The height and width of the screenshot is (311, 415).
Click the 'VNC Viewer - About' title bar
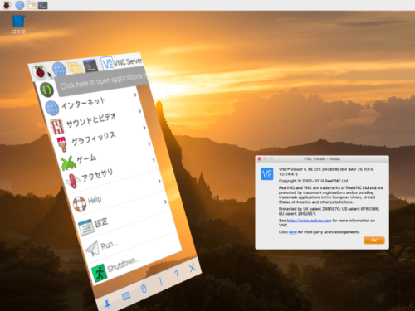(x=322, y=158)
